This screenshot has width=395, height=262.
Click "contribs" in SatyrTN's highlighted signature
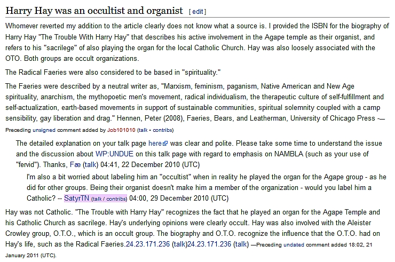[115, 199]
